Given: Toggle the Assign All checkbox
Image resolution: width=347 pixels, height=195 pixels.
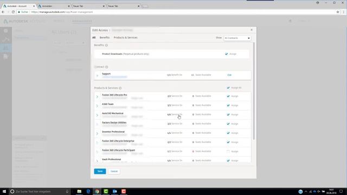Looking at the screenshot, I should [228, 88].
